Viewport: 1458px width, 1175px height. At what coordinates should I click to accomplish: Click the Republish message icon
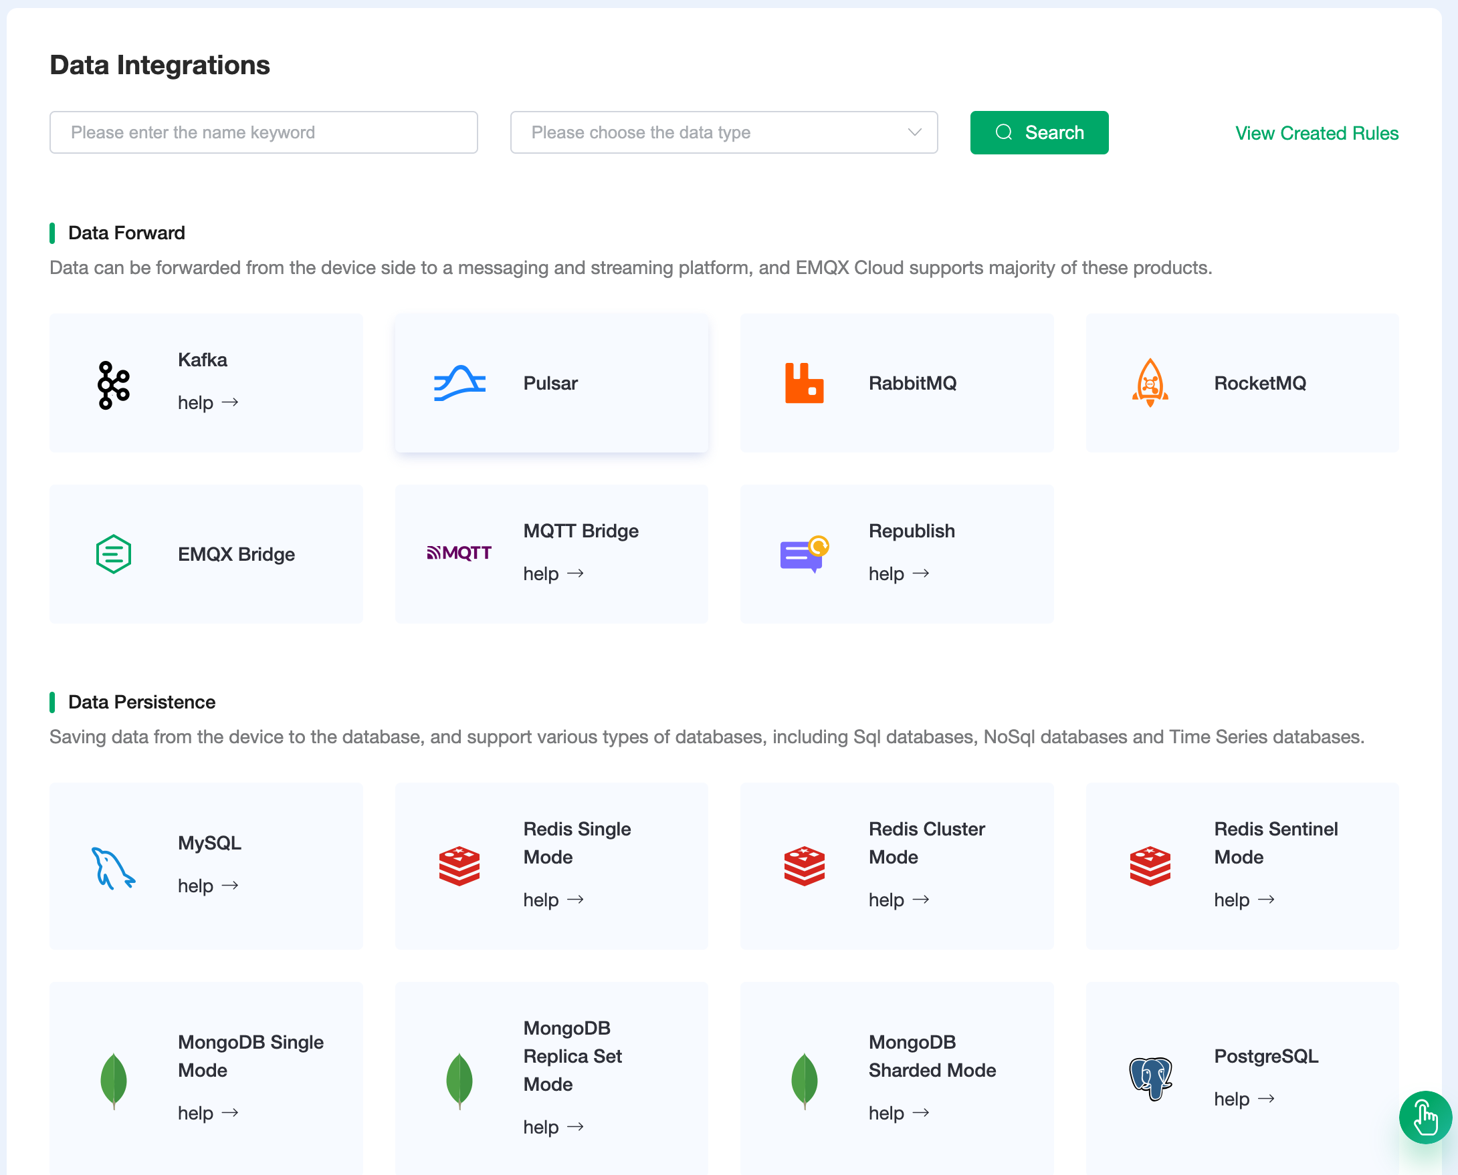(x=804, y=553)
